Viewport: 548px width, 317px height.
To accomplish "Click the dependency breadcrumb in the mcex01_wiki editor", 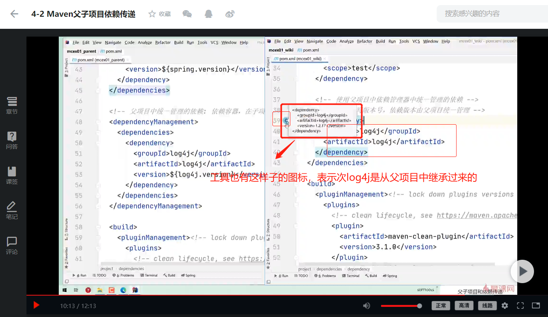I will (359, 269).
